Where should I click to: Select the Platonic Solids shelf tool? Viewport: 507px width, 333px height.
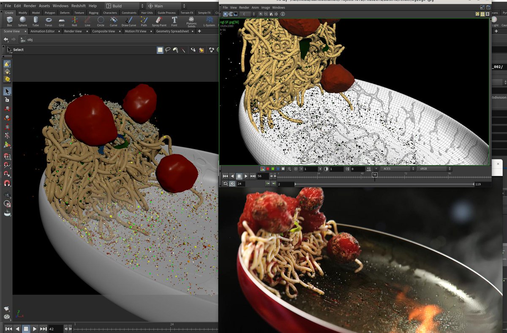click(x=191, y=21)
